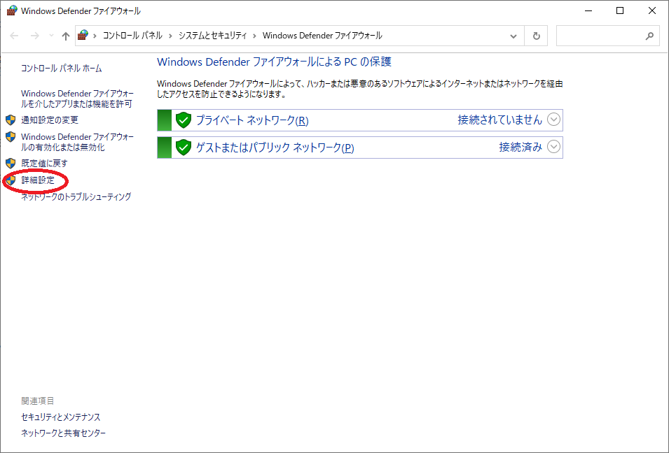Select the shield icon next to 詳細設定
669x453 pixels.
(11, 180)
